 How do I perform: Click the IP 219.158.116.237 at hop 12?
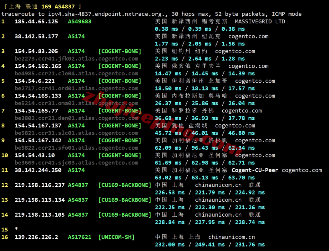pos(40,185)
